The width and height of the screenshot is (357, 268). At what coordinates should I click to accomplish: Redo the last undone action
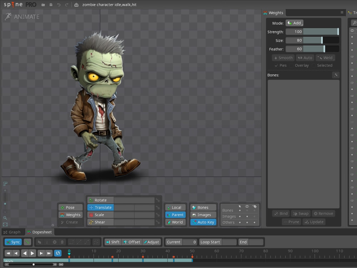pos(66,5)
